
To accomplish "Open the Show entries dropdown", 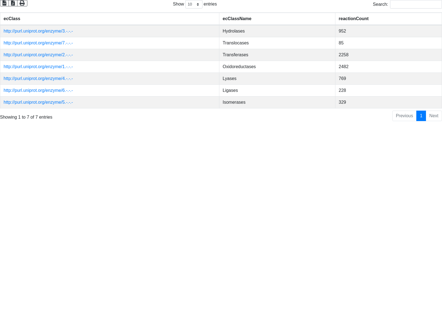I will tap(194, 4).
